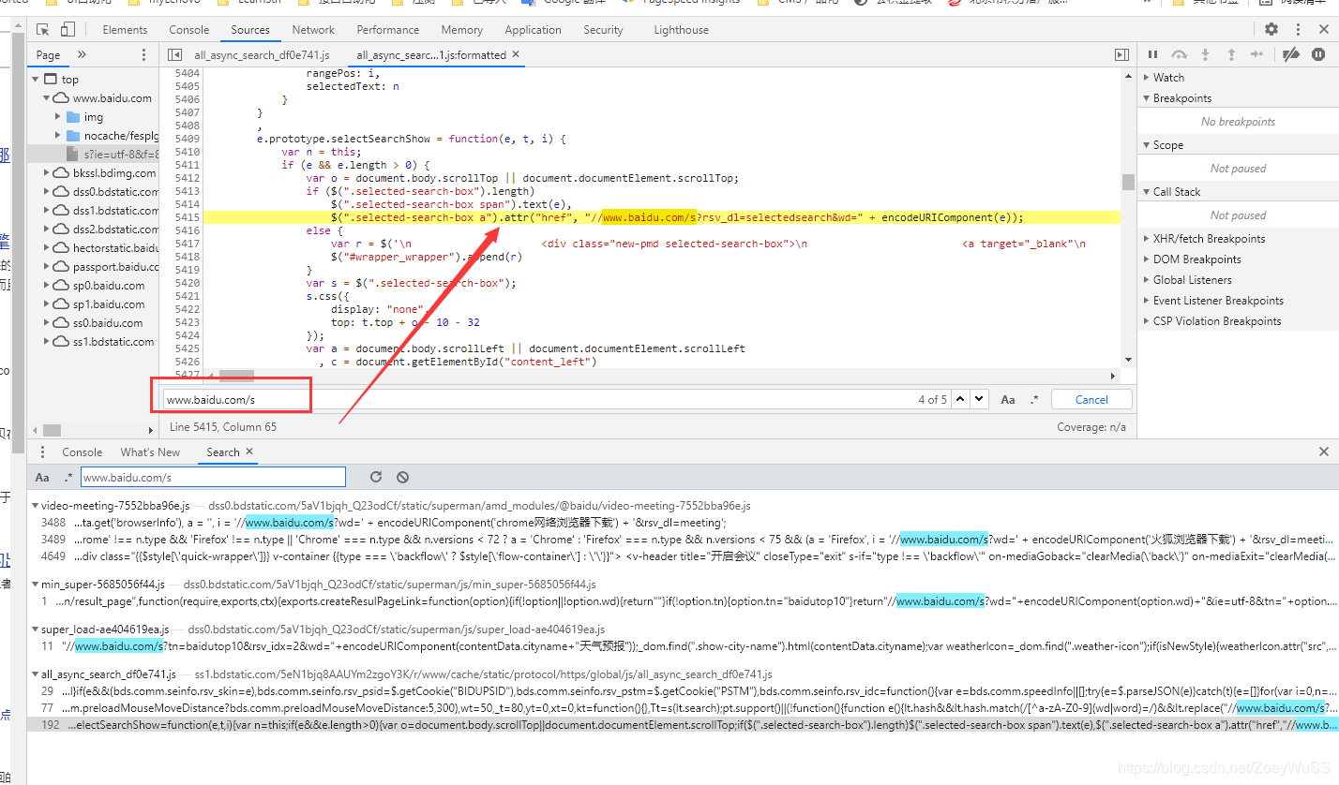The image size is (1339, 785).
Task: Select the ss0.baidu.com tree item
Action: 108,323
